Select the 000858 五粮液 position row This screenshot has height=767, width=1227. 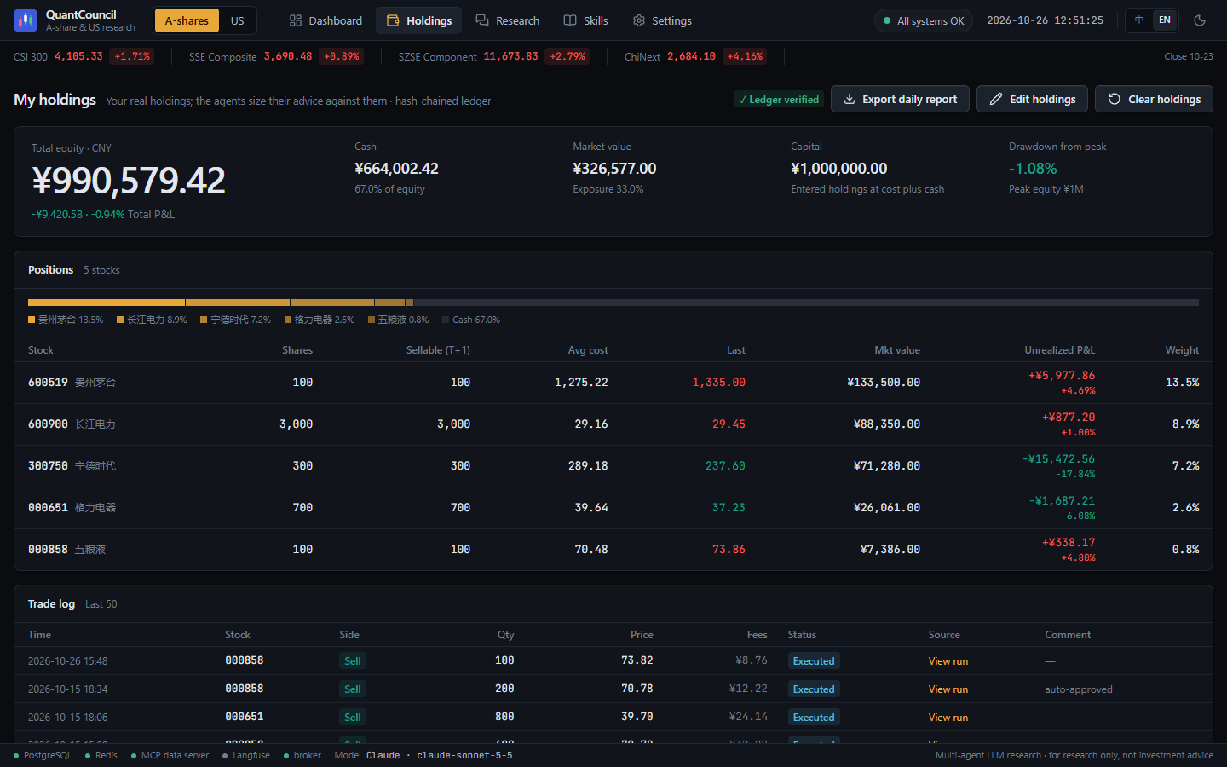click(613, 550)
